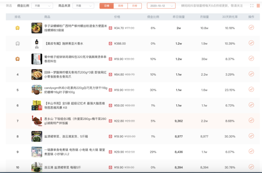Click 10.8w monthly sales value
The height and width of the screenshot is (173, 262).
[204, 28]
